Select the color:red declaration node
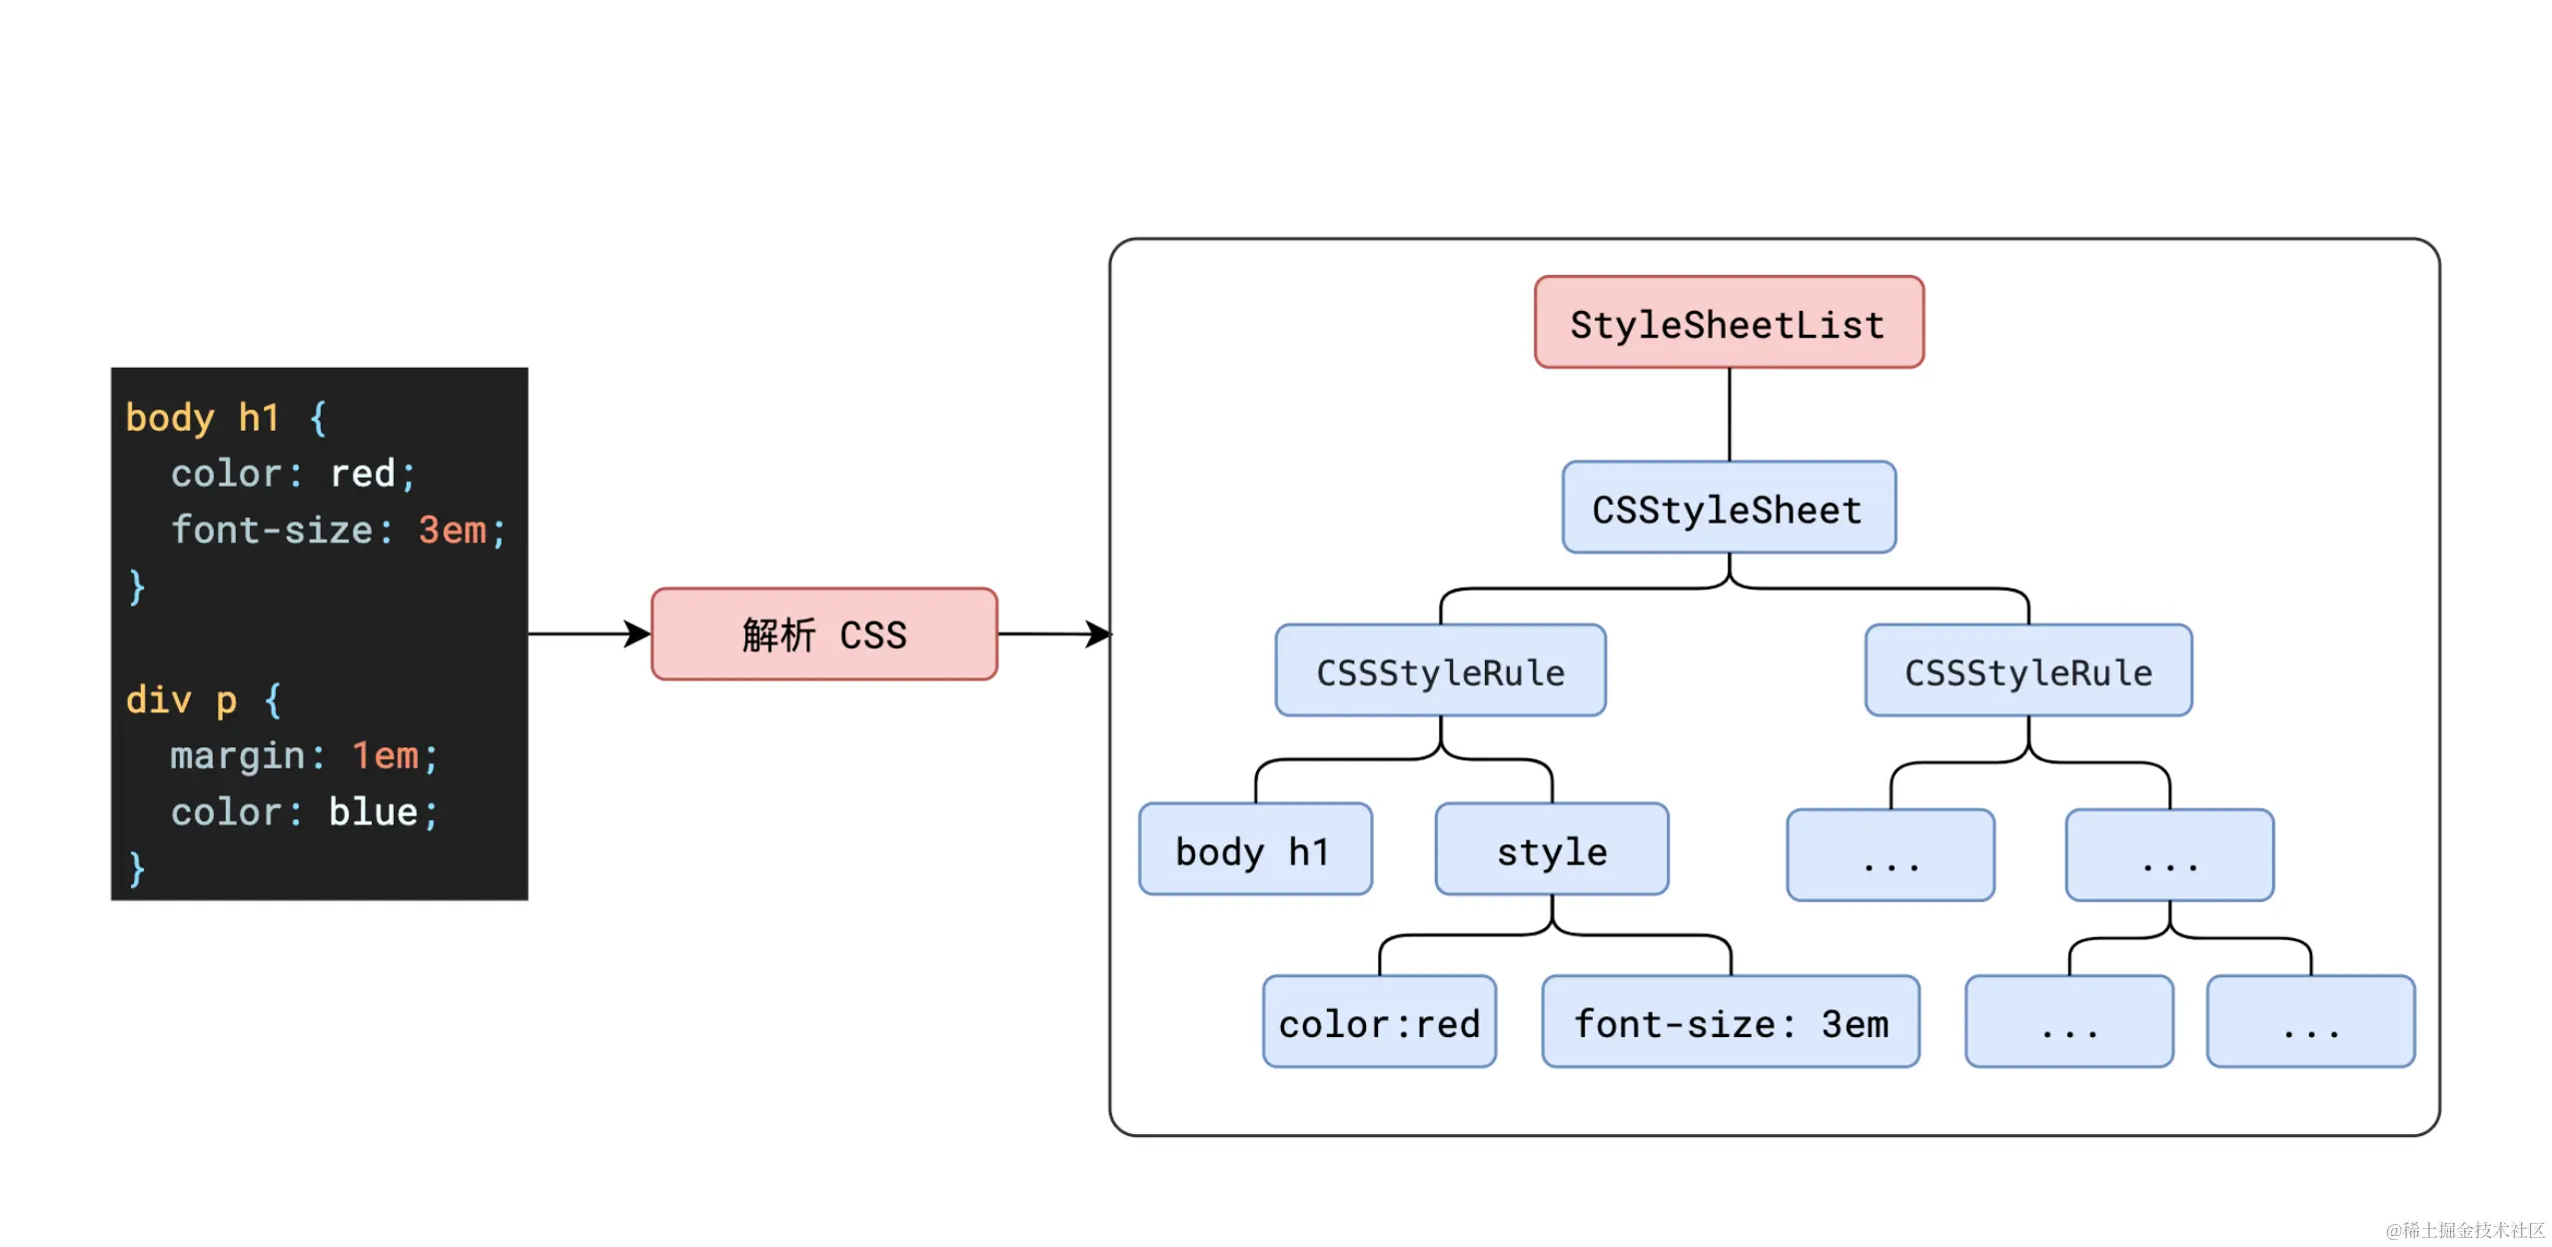 click(x=1378, y=1022)
